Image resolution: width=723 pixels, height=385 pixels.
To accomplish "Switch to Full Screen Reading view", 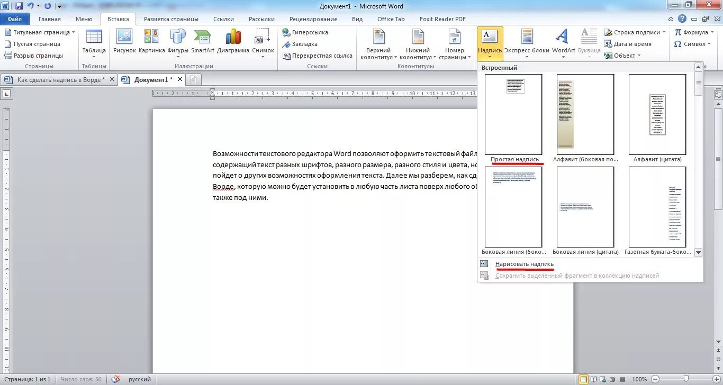I will coord(593,379).
